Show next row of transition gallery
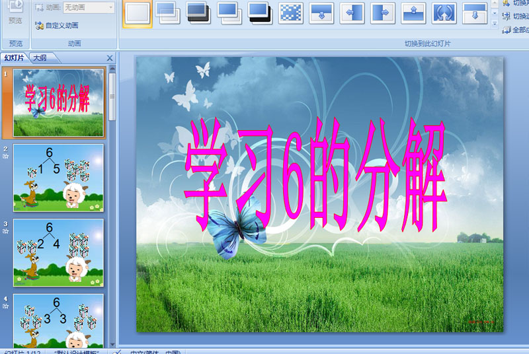Screen dimensions: 529x354 (x=495, y=13)
